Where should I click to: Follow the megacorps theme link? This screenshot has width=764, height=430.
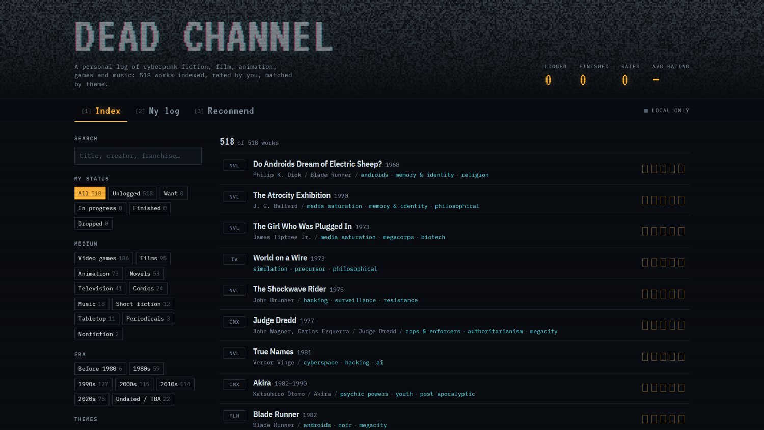pos(398,237)
